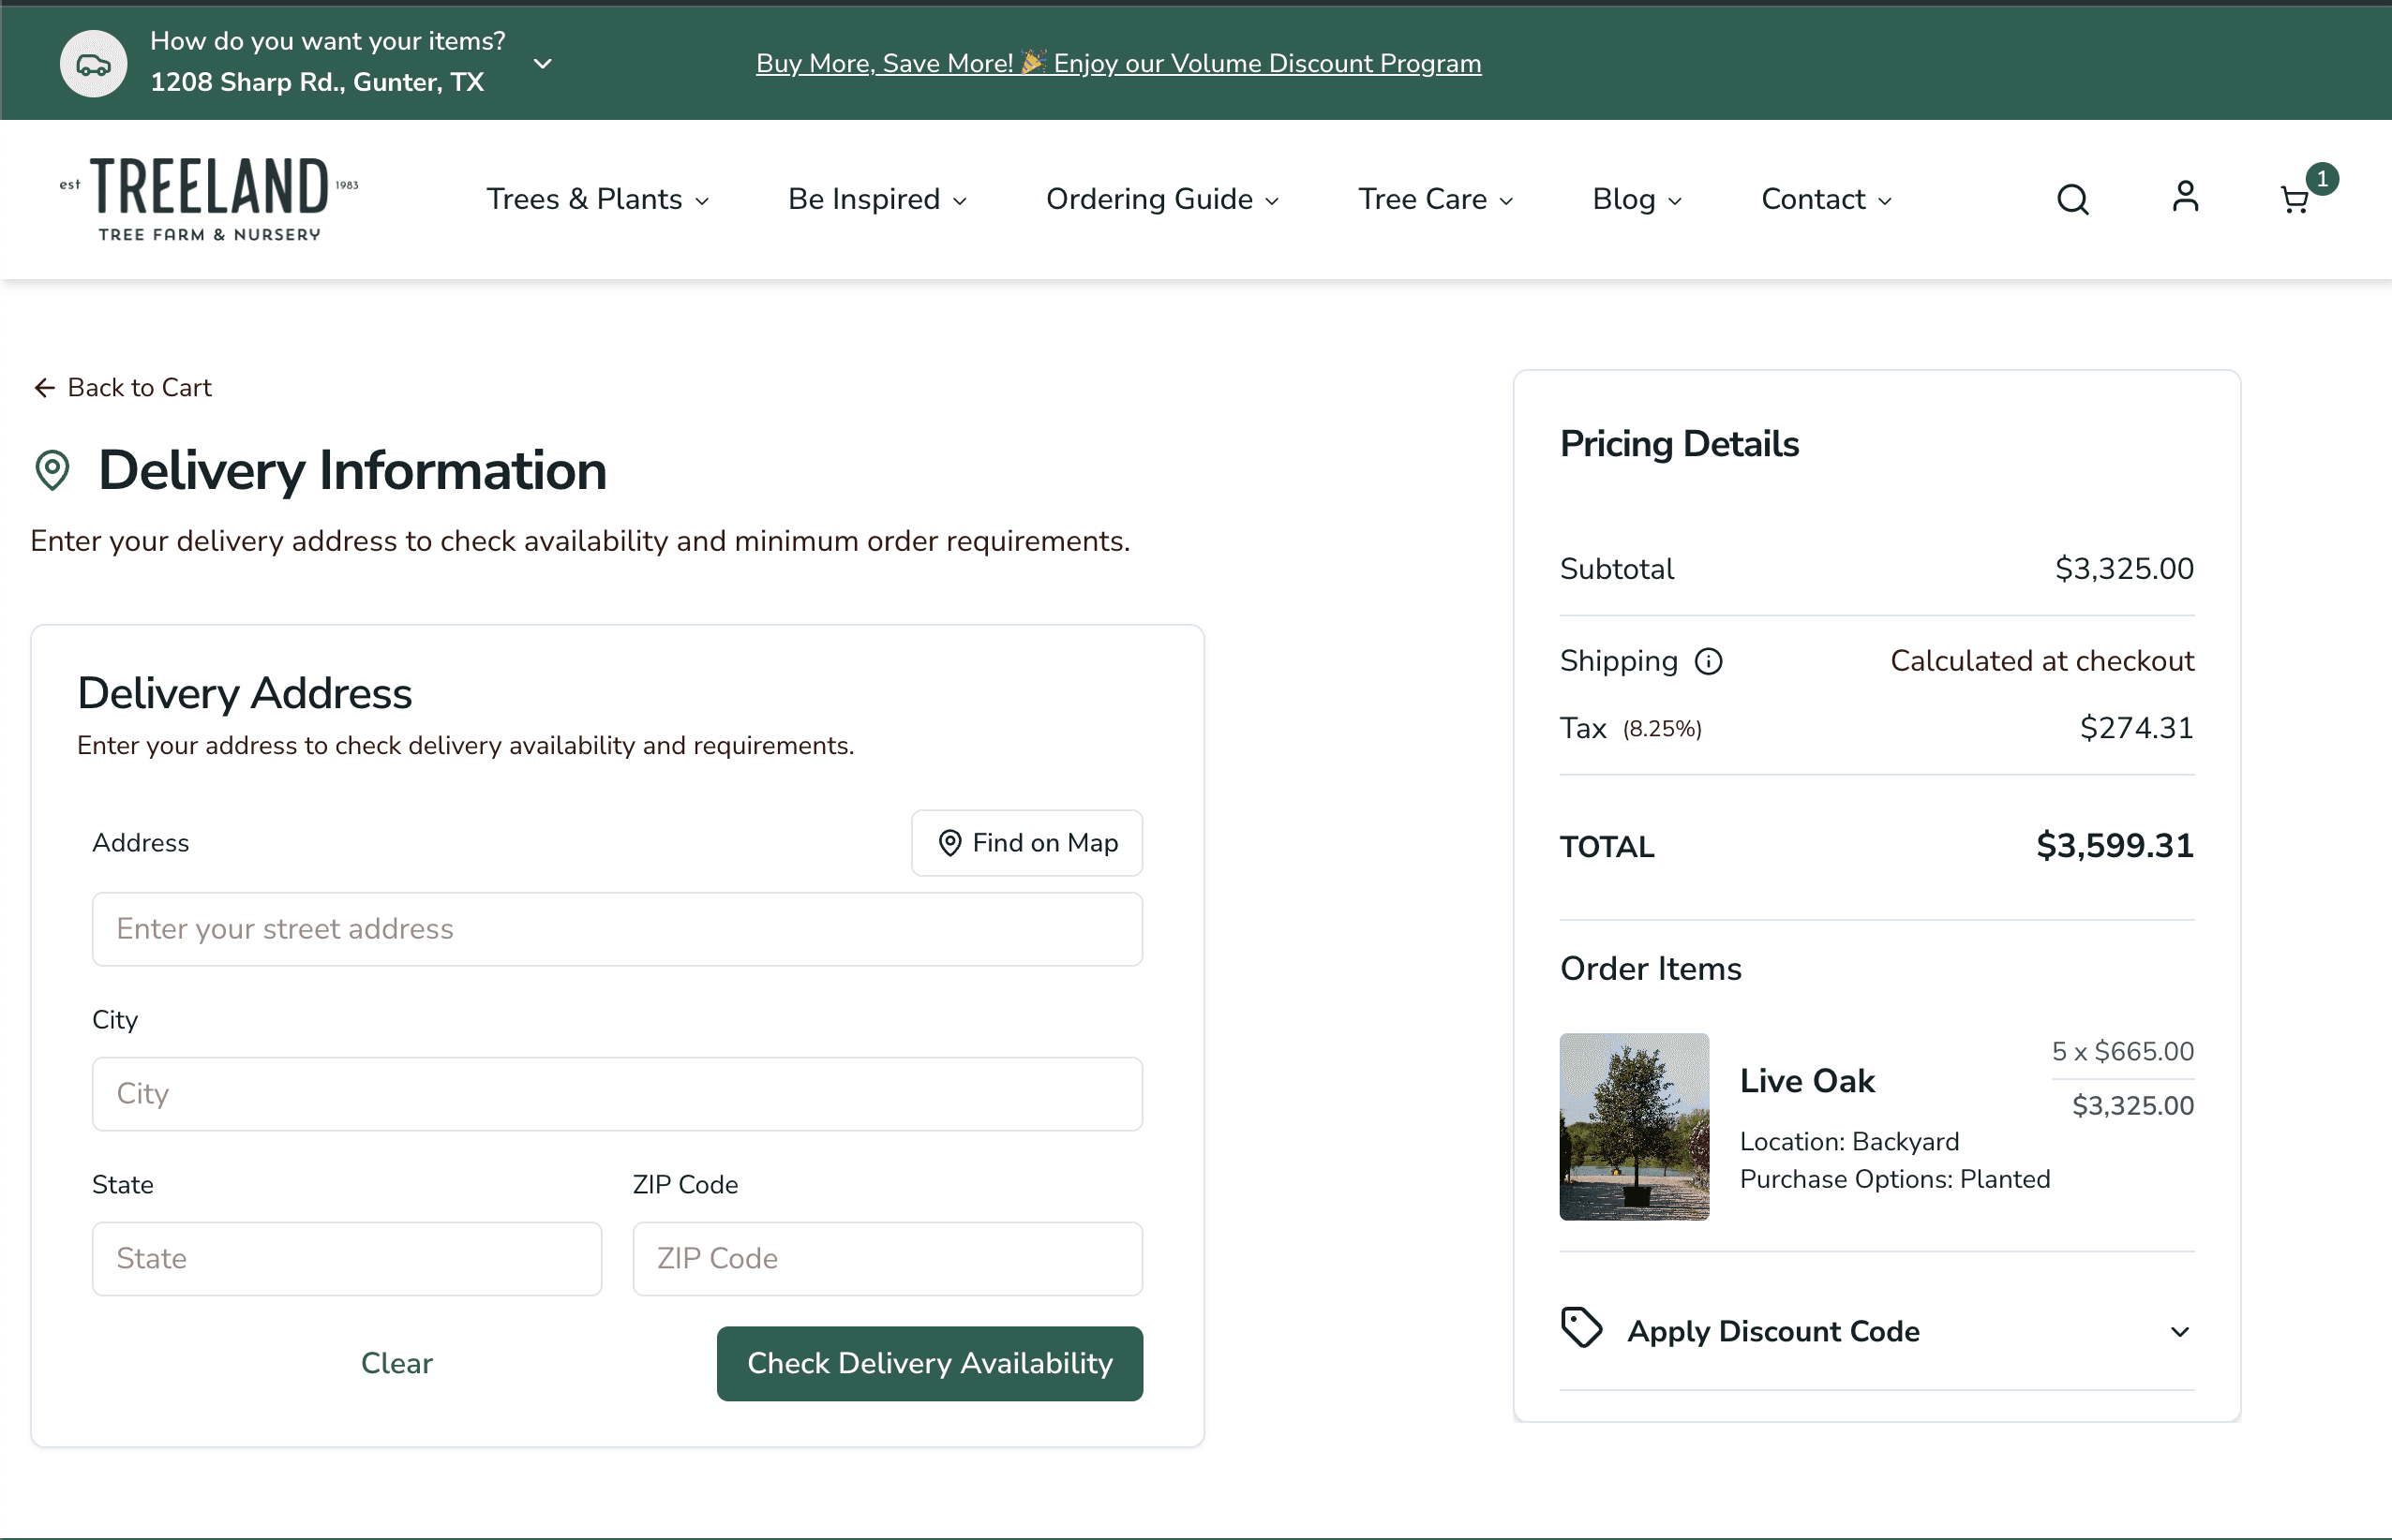Click the delivery truck icon in banner

point(93,64)
